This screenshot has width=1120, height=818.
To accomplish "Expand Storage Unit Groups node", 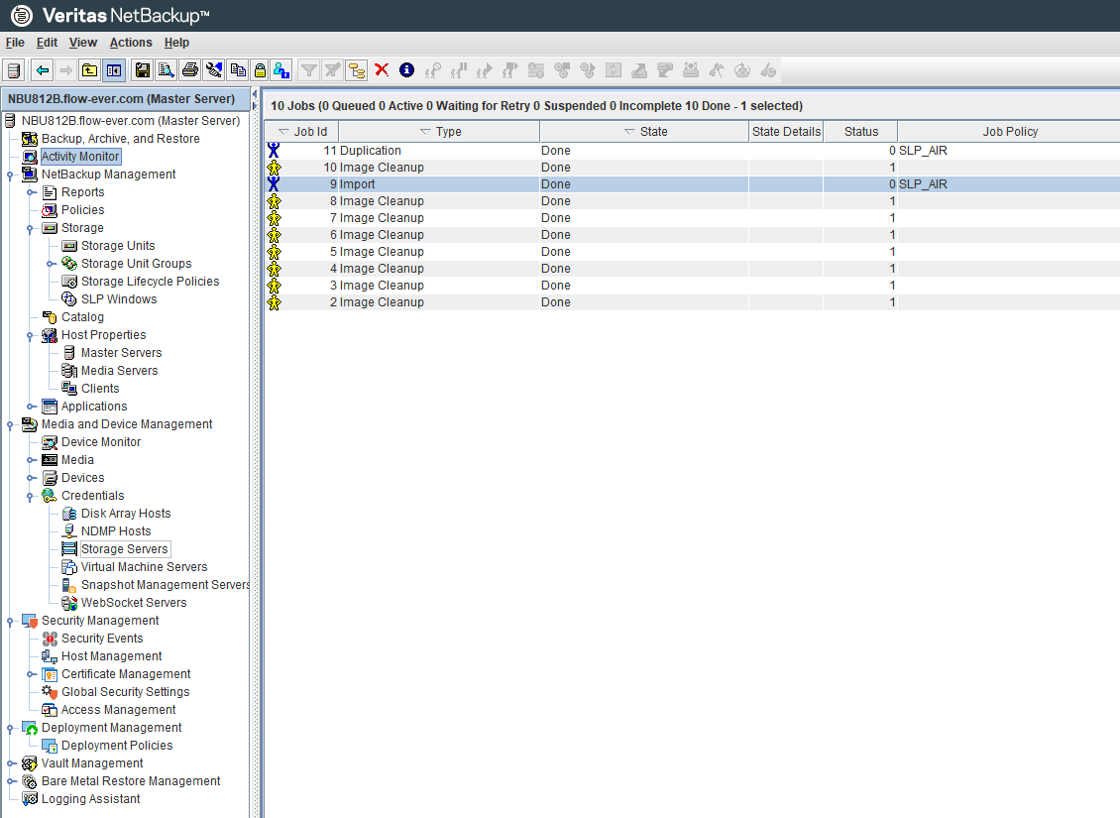I will [x=52, y=264].
